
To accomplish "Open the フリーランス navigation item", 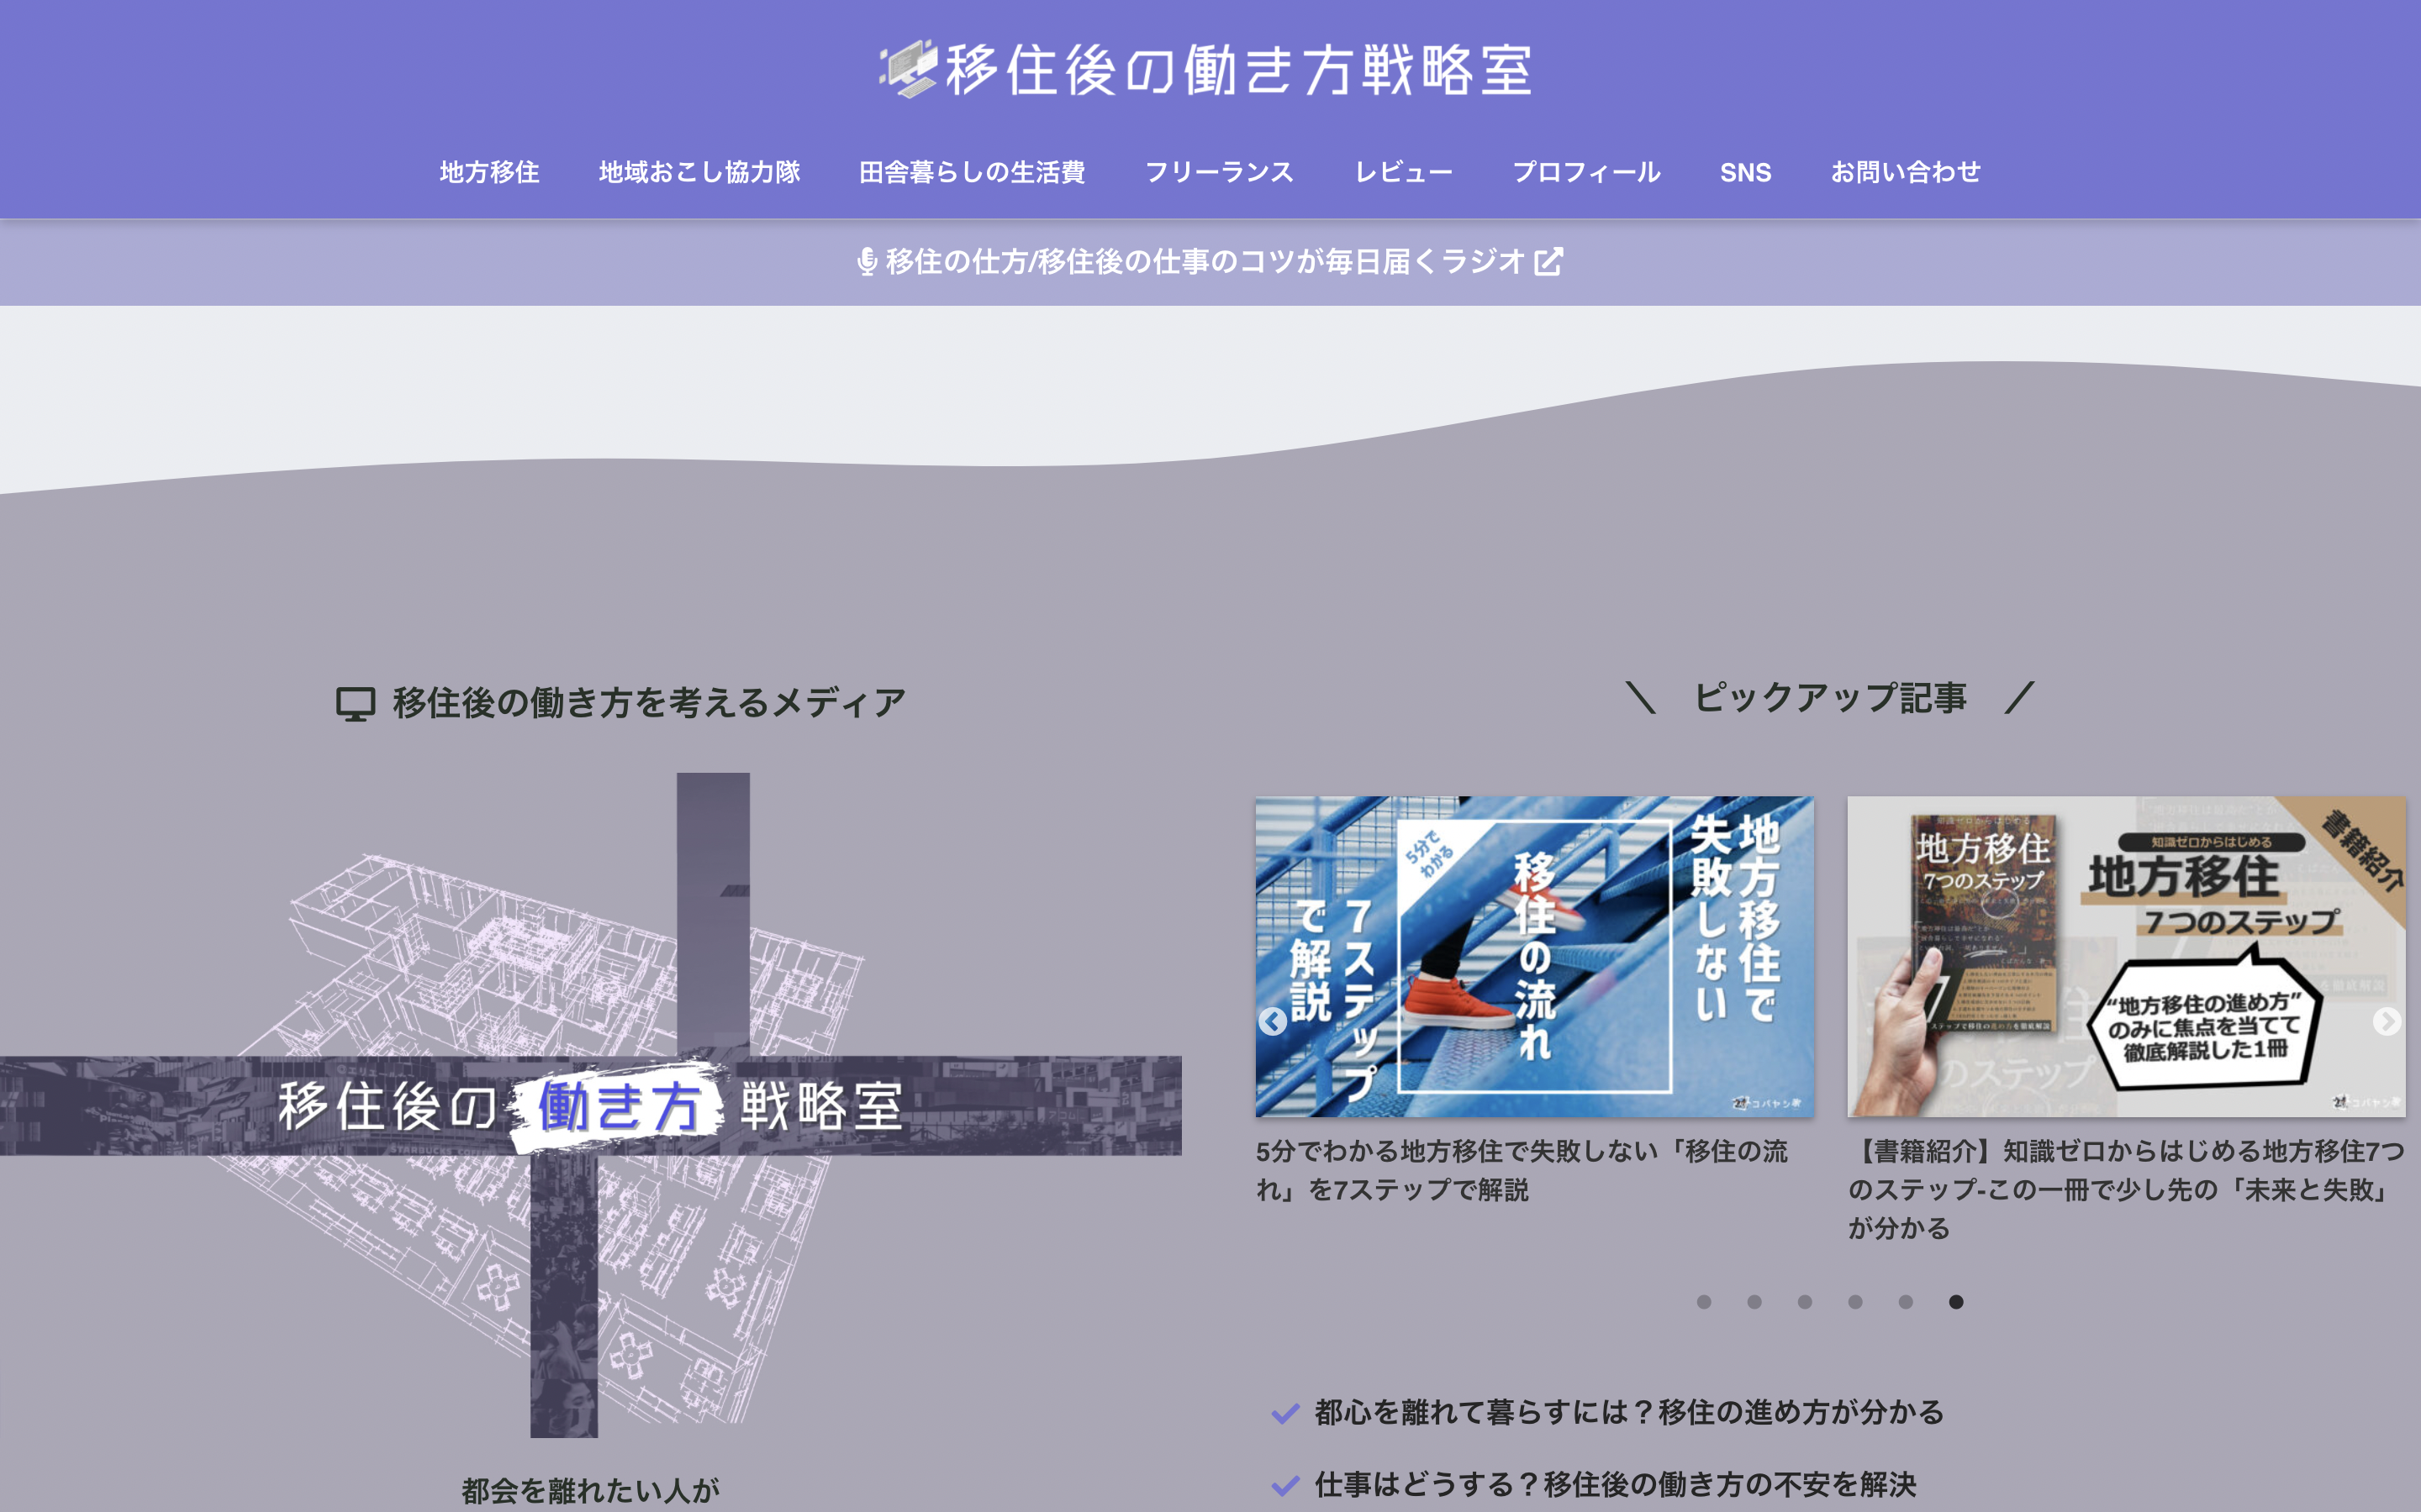I will point(1219,172).
